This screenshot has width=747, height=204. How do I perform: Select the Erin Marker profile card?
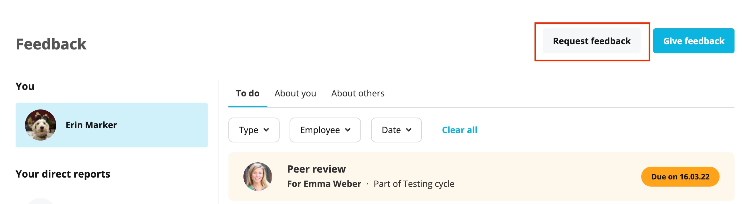[112, 125]
